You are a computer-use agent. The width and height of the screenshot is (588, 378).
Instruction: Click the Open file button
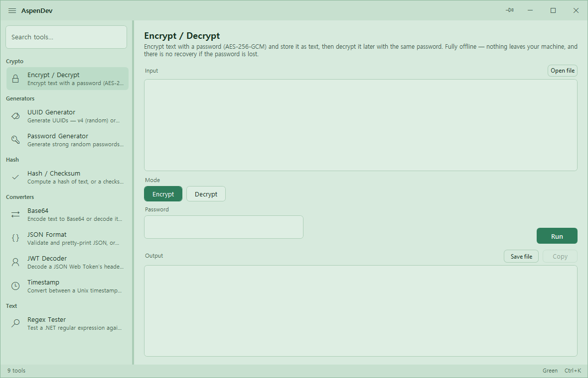point(563,70)
